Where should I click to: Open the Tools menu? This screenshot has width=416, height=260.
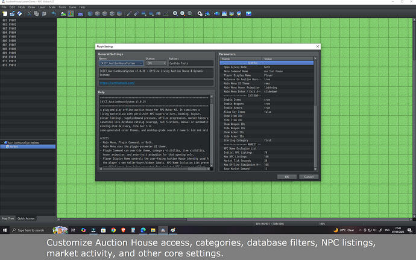(62, 7)
